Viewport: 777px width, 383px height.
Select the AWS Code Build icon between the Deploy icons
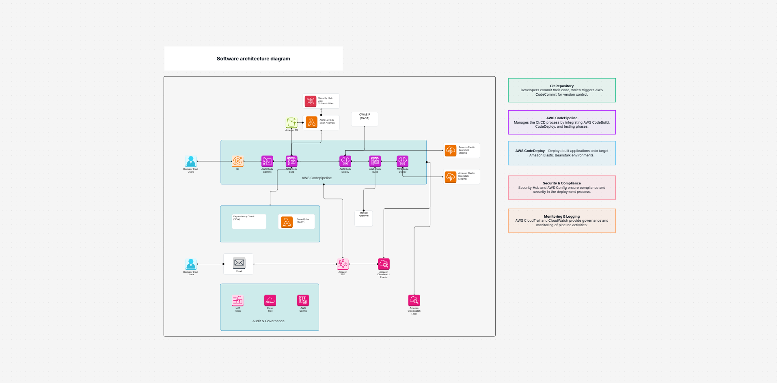[x=375, y=161]
